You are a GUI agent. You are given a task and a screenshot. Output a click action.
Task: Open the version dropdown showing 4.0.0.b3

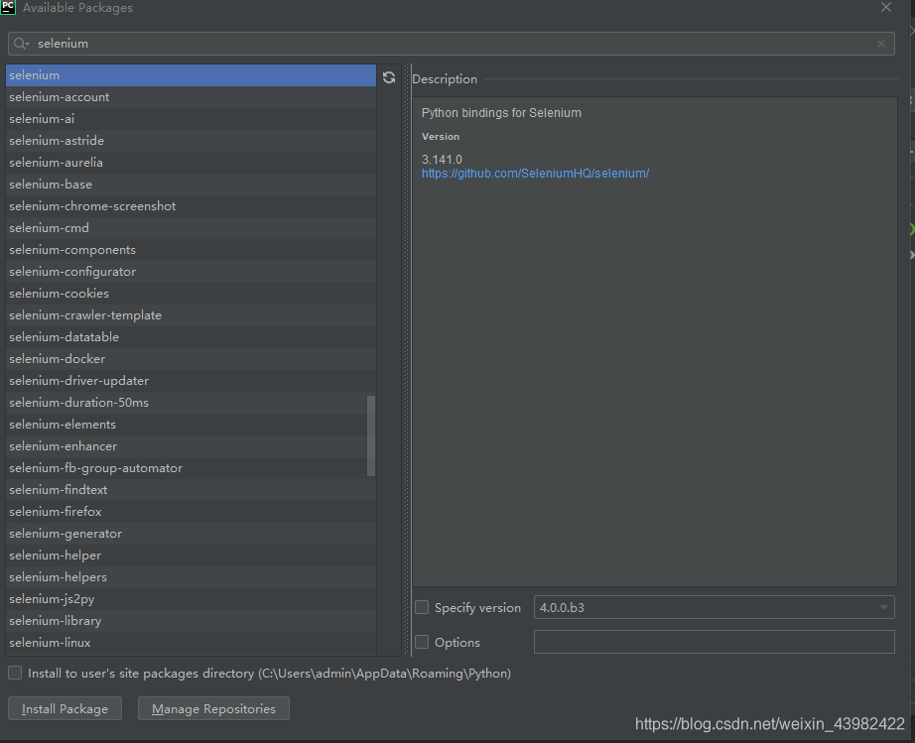point(714,607)
